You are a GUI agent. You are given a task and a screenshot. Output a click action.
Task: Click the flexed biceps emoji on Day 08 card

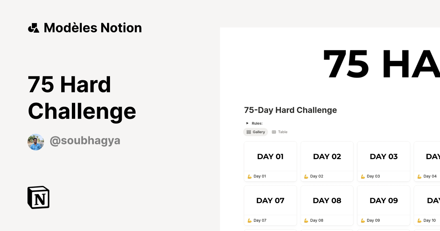(306, 220)
